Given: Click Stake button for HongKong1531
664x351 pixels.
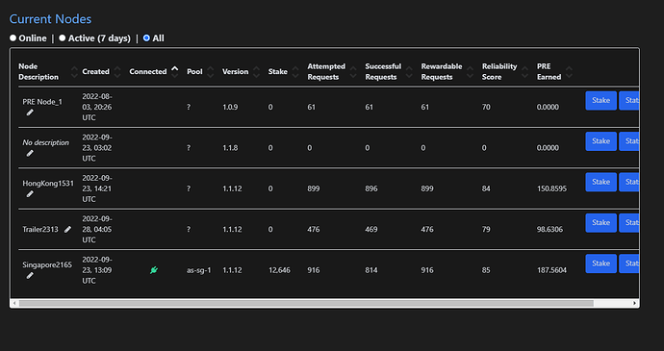Looking at the screenshot, I should click(600, 182).
